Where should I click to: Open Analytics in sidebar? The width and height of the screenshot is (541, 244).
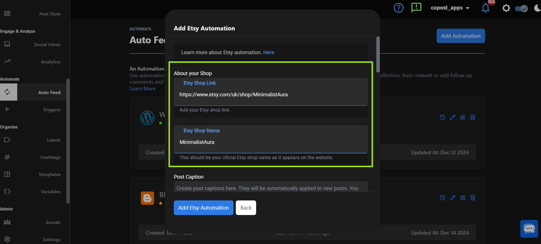(x=51, y=62)
